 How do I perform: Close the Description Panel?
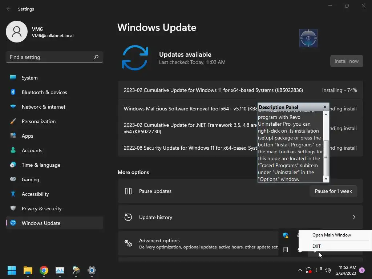pos(325,107)
